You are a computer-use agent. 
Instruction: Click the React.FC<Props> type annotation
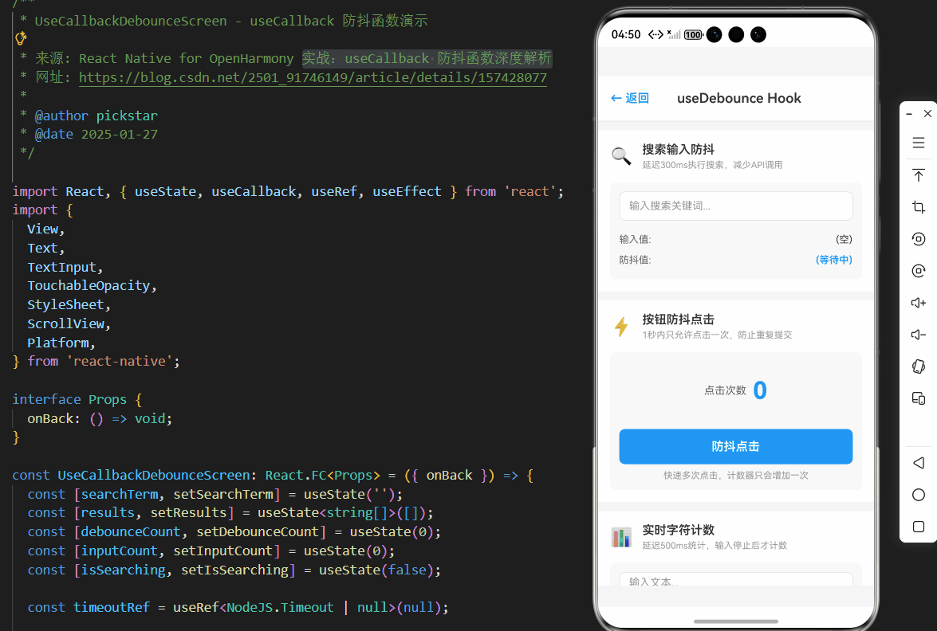tap(323, 475)
